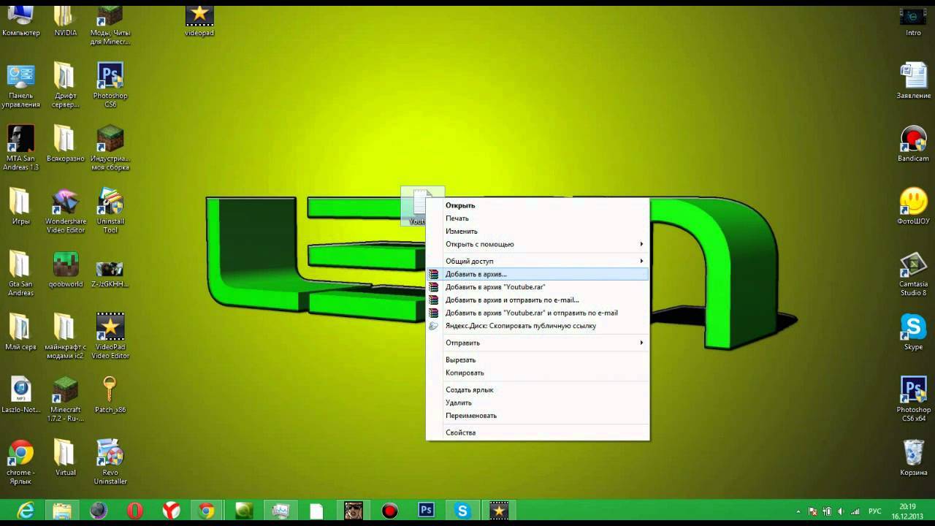
Task: Open the Игры folder
Action: (20, 207)
